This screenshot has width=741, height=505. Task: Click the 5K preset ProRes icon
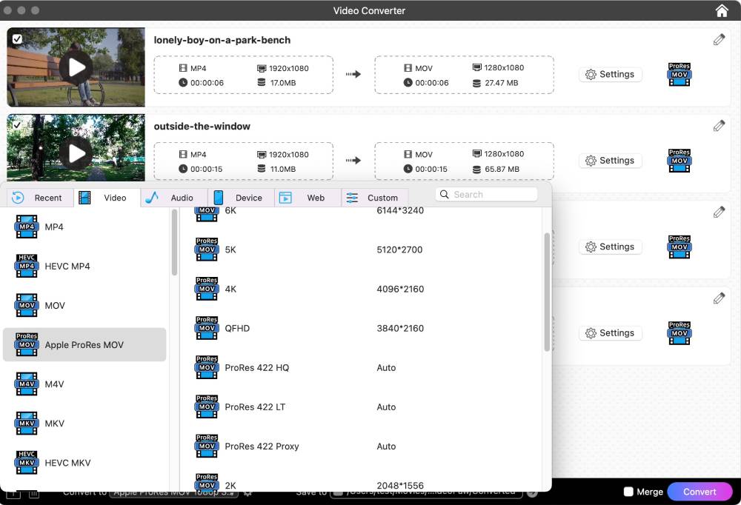pyautogui.click(x=207, y=250)
